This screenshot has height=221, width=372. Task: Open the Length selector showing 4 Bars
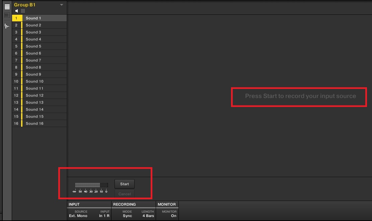tap(148, 216)
